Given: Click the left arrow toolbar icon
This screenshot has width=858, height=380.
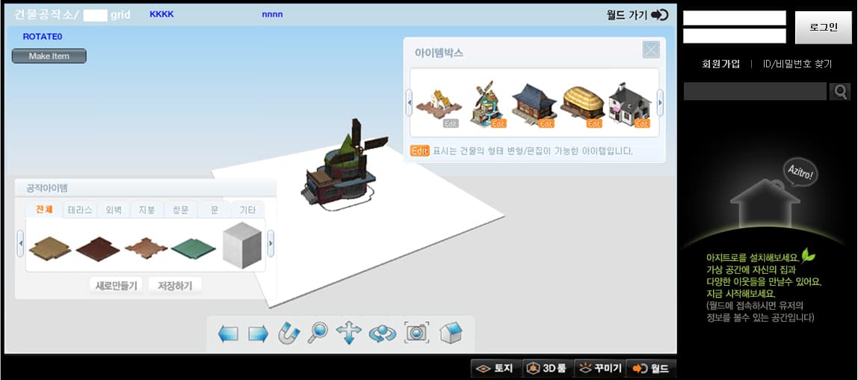Looking at the screenshot, I should pos(227,334).
